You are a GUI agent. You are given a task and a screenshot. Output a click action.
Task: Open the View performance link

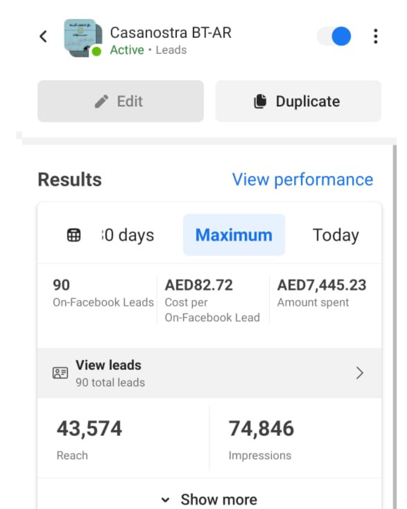pos(302,179)
